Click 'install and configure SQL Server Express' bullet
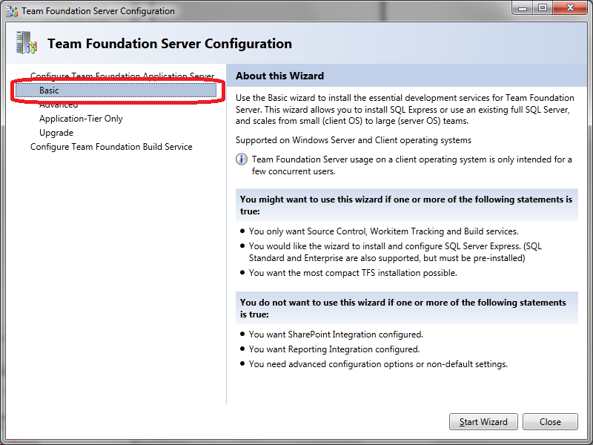Image resolution: width=593 pixels, height=445 pixels. pyautogui.click(x=395, y=252)
